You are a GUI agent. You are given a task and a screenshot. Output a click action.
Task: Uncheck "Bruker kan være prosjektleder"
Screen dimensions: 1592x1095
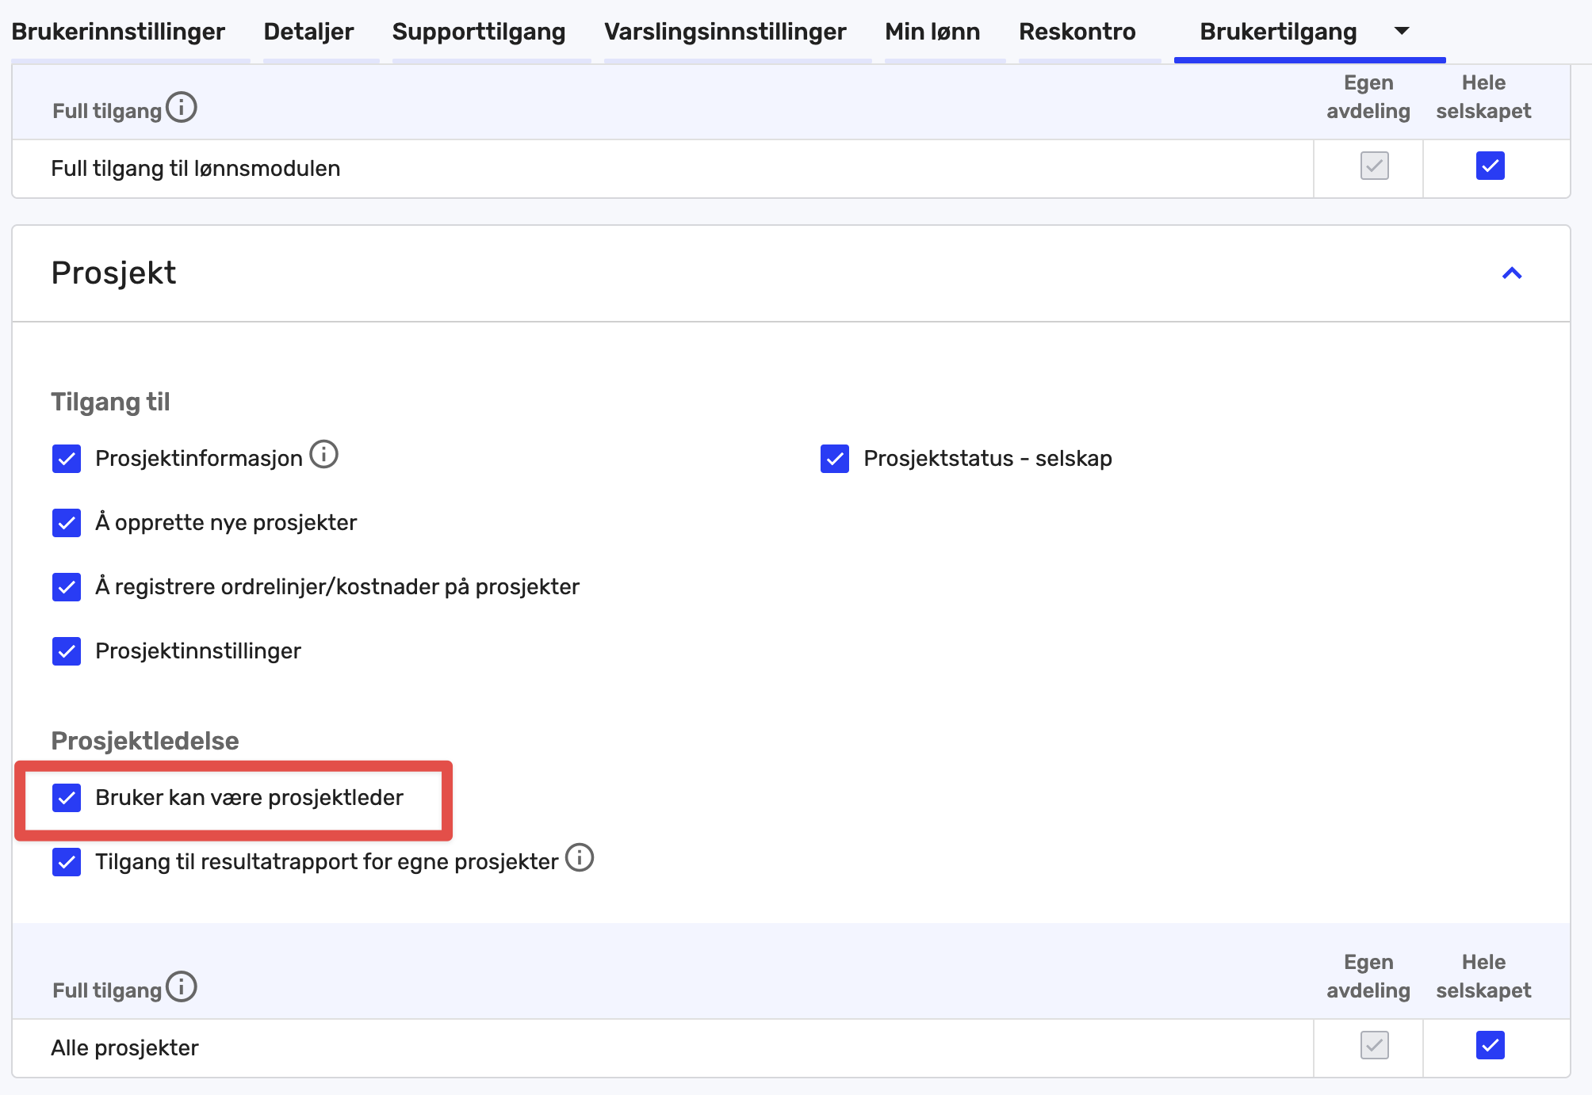click(x=67, y=799)
